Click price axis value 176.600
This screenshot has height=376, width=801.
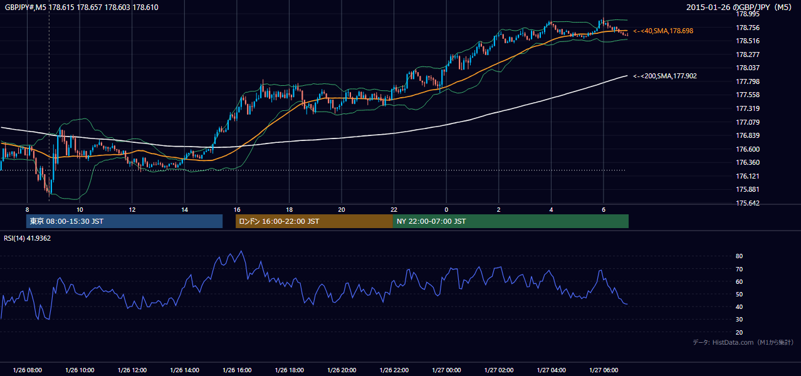[x=748, y=149]
